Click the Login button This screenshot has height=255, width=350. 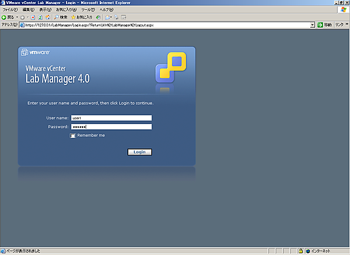139,152
